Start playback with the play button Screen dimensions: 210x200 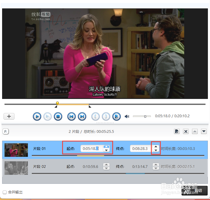click(37, 116)
